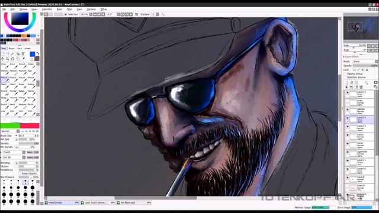Select the Eyedropper color picker tool
This screenshot has width=379, height=213.
pos(24,59)
